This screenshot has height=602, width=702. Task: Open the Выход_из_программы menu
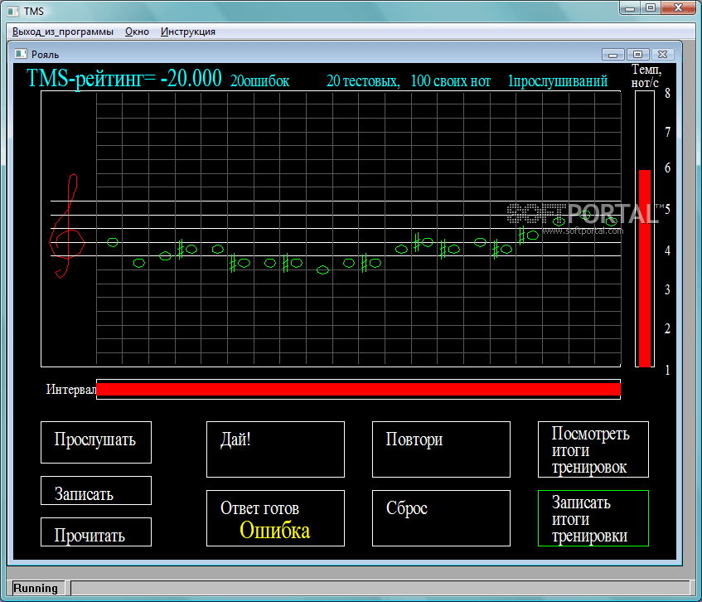point(63,32)
